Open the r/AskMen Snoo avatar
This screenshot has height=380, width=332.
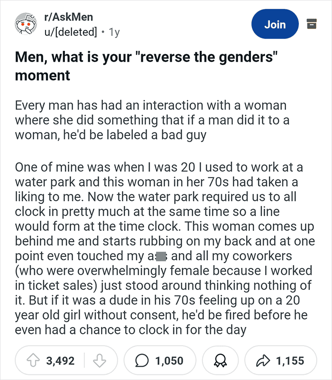26,24
